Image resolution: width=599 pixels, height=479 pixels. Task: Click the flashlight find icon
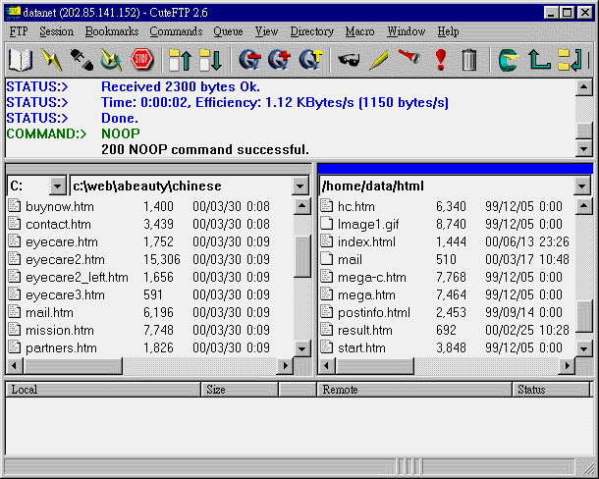pyautogui.click(x=409, y=57)
